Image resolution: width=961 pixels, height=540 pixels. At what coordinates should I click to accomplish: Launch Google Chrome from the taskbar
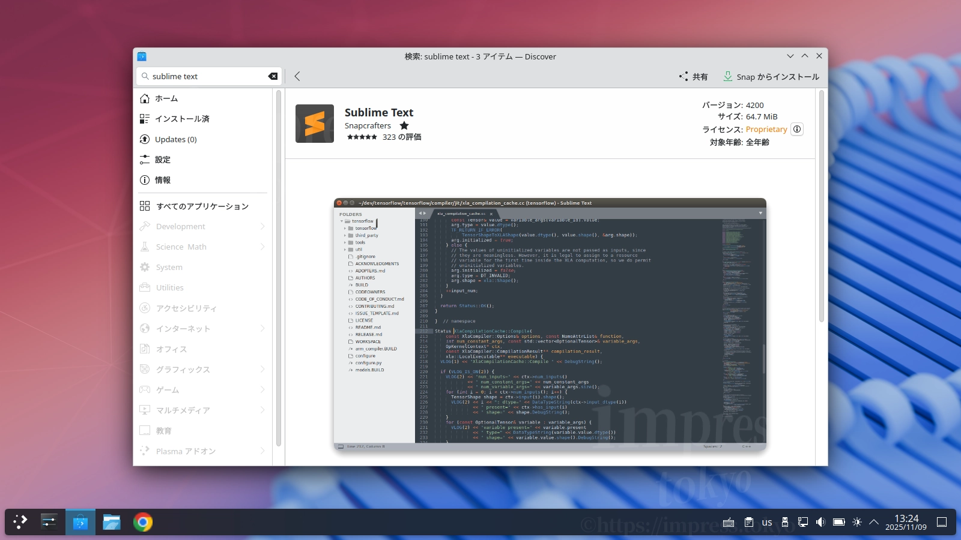143,522
